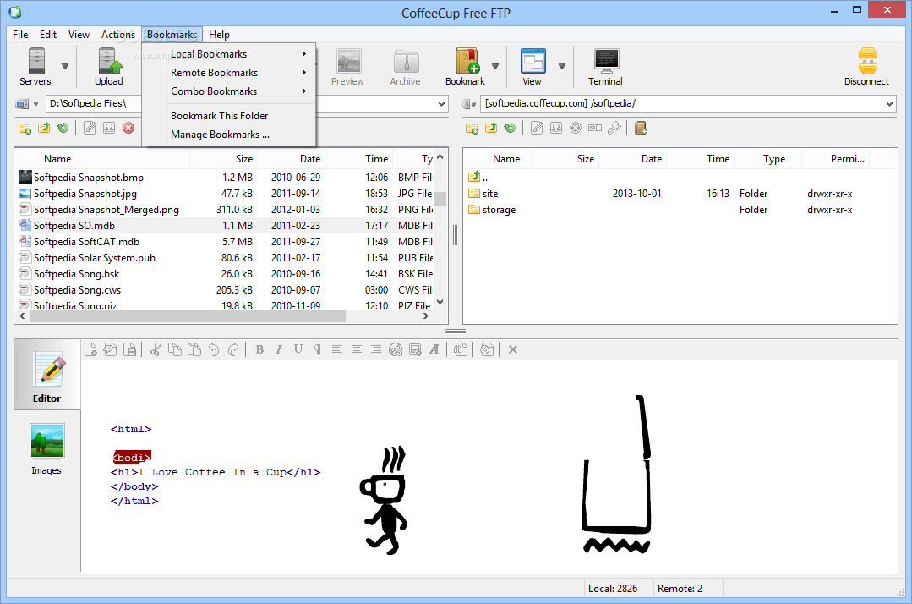Open the Servers manager icon
The height and width of the screenshot is (604, 912).
[36, 66]
